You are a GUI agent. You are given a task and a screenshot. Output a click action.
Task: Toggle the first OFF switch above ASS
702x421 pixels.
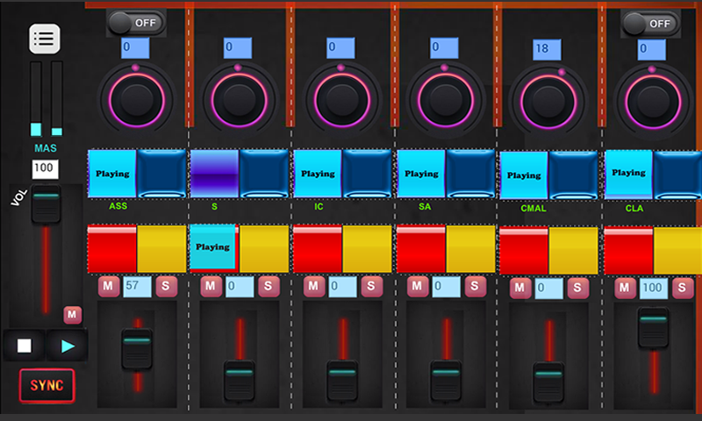[136, 23]
